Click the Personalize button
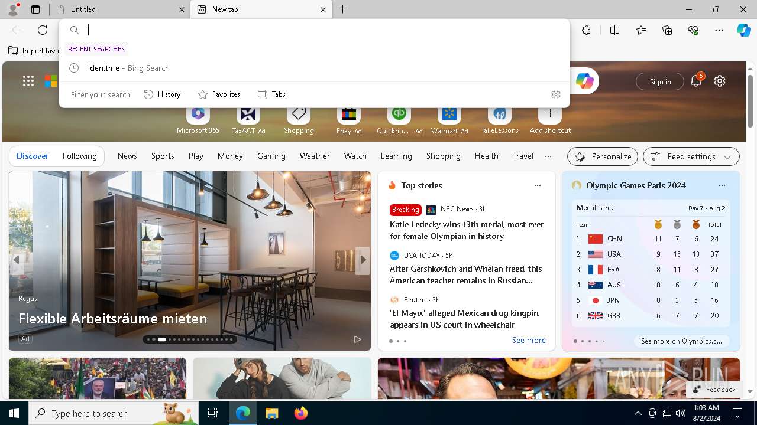Image resolution: width=757 pixels, height=425 pixels. [x=603, y=156]
